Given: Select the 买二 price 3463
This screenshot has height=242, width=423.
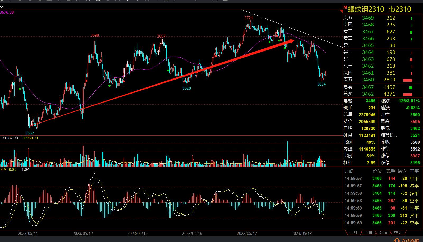Looking at the screenshot, I should pyautogui.click(x=368, y=59).
